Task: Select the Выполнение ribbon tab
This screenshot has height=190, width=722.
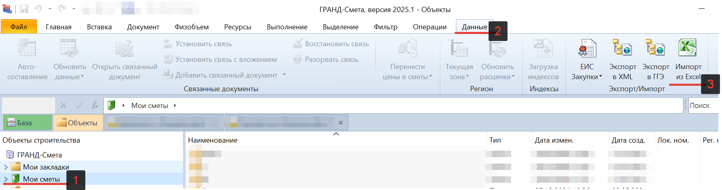Action: pyautogui.click(x=287, y=27)
